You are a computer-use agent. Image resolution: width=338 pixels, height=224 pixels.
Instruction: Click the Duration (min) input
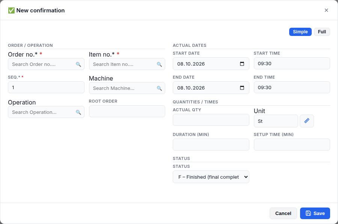point(211,145)
